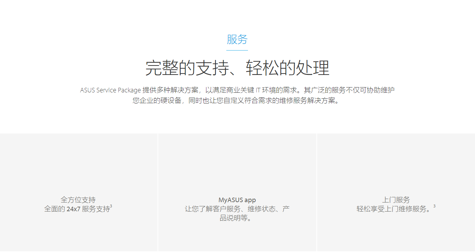Open the MyASUS app card title
Image resolution: width=475 pixels, height=252 pixels.
237,200
